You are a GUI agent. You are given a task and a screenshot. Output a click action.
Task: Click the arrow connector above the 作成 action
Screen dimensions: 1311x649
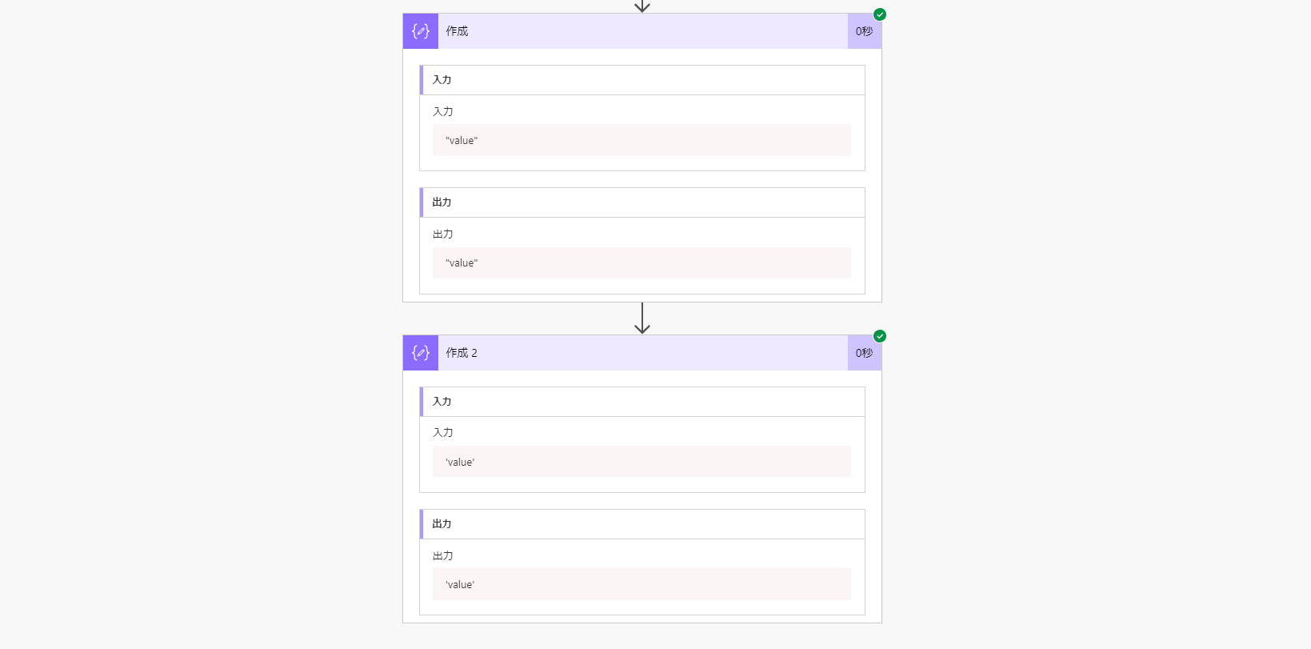[x=642, y=6]
